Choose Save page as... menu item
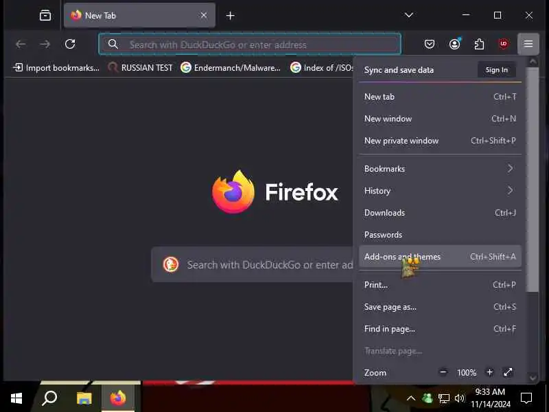The image size is (549, 412). (440, 307)
